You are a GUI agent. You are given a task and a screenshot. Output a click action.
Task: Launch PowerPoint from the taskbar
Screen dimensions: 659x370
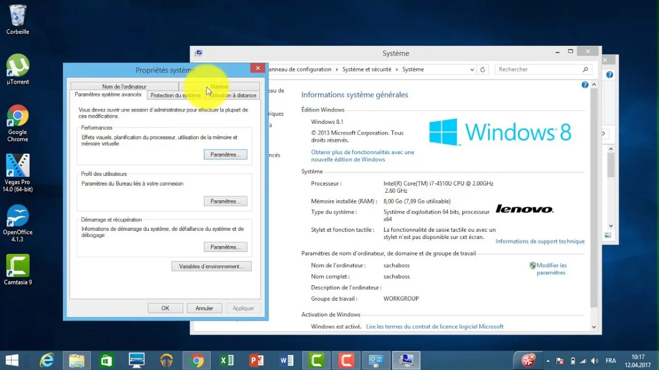click(x=256, y=360)
